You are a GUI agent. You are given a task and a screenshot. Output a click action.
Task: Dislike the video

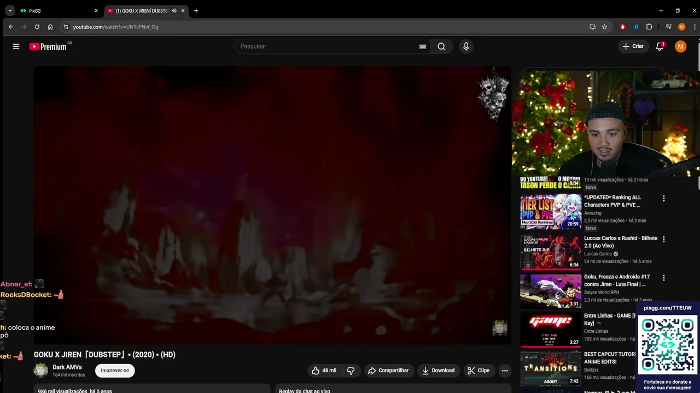(x=351, y=371)
